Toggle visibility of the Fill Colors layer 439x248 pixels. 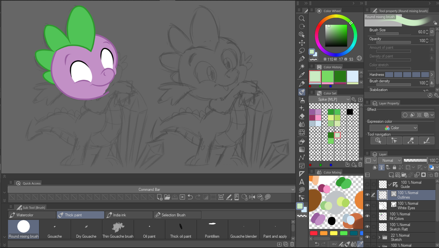point(367,216)
